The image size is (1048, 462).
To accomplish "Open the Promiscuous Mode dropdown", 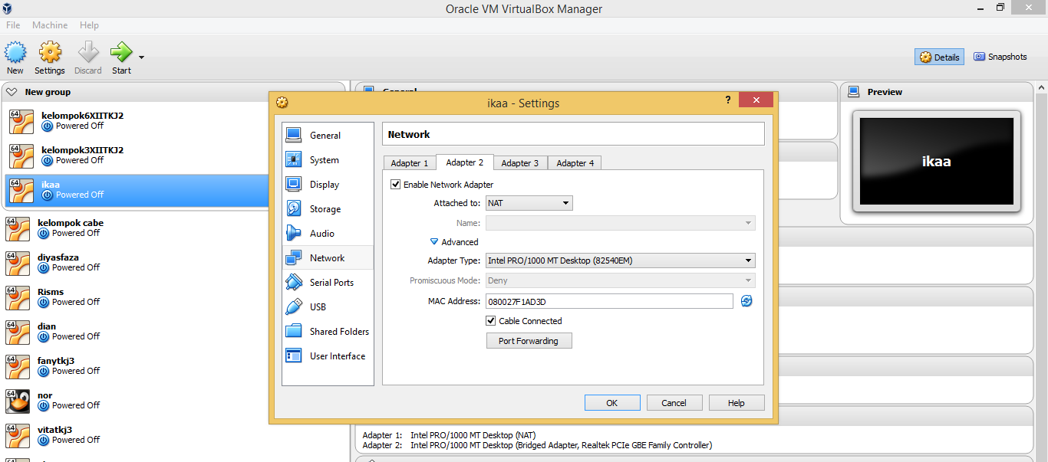I will (x=620, y=280).
